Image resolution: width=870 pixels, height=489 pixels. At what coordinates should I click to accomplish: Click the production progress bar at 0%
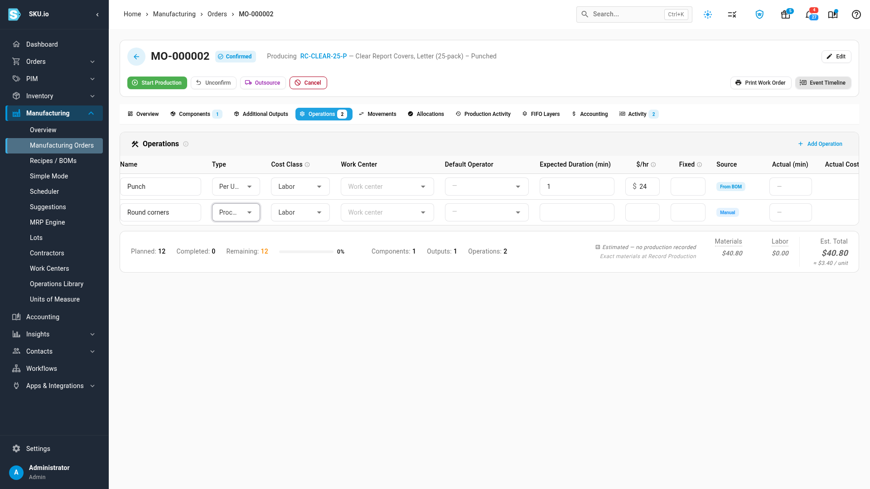click(x=306, y=252)
